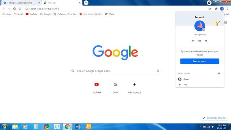
Task: Open the Maps bookmark
Action: [x=109, y=14]
